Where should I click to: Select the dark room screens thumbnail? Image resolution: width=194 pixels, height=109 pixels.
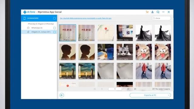(125, 33)
